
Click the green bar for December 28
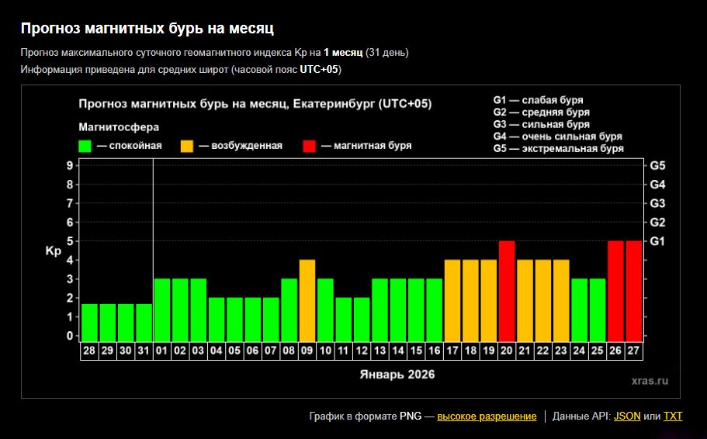(89, 322)
